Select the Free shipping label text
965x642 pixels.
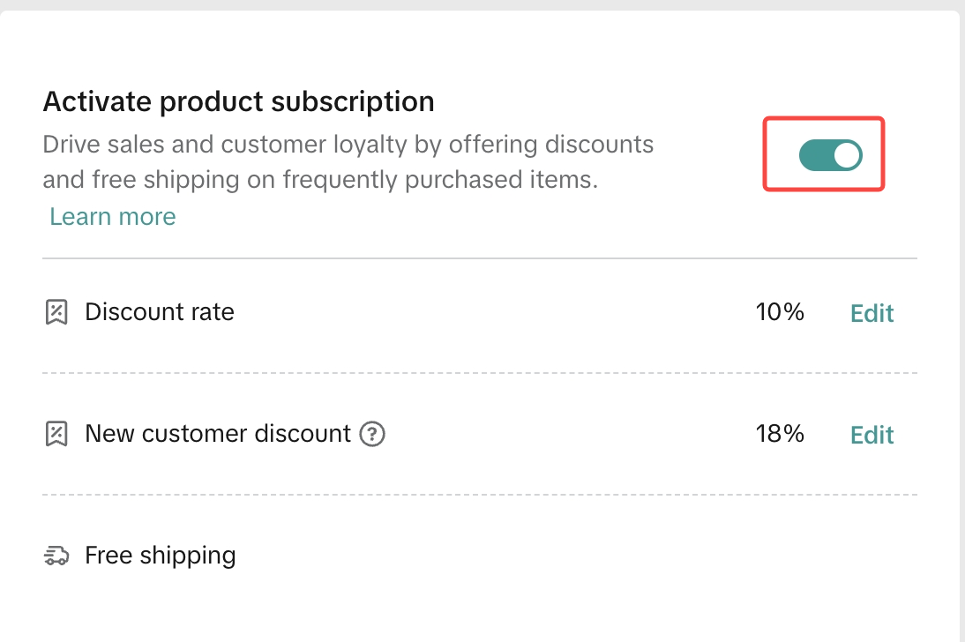(x=161, y=556)
